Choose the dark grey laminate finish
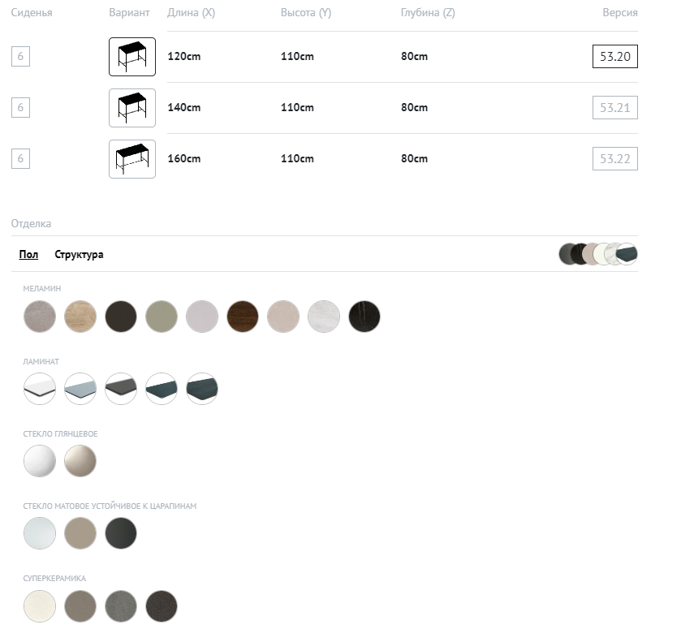Image resolution: width=694 pixels, height=629 pixels. click(121, 389)
